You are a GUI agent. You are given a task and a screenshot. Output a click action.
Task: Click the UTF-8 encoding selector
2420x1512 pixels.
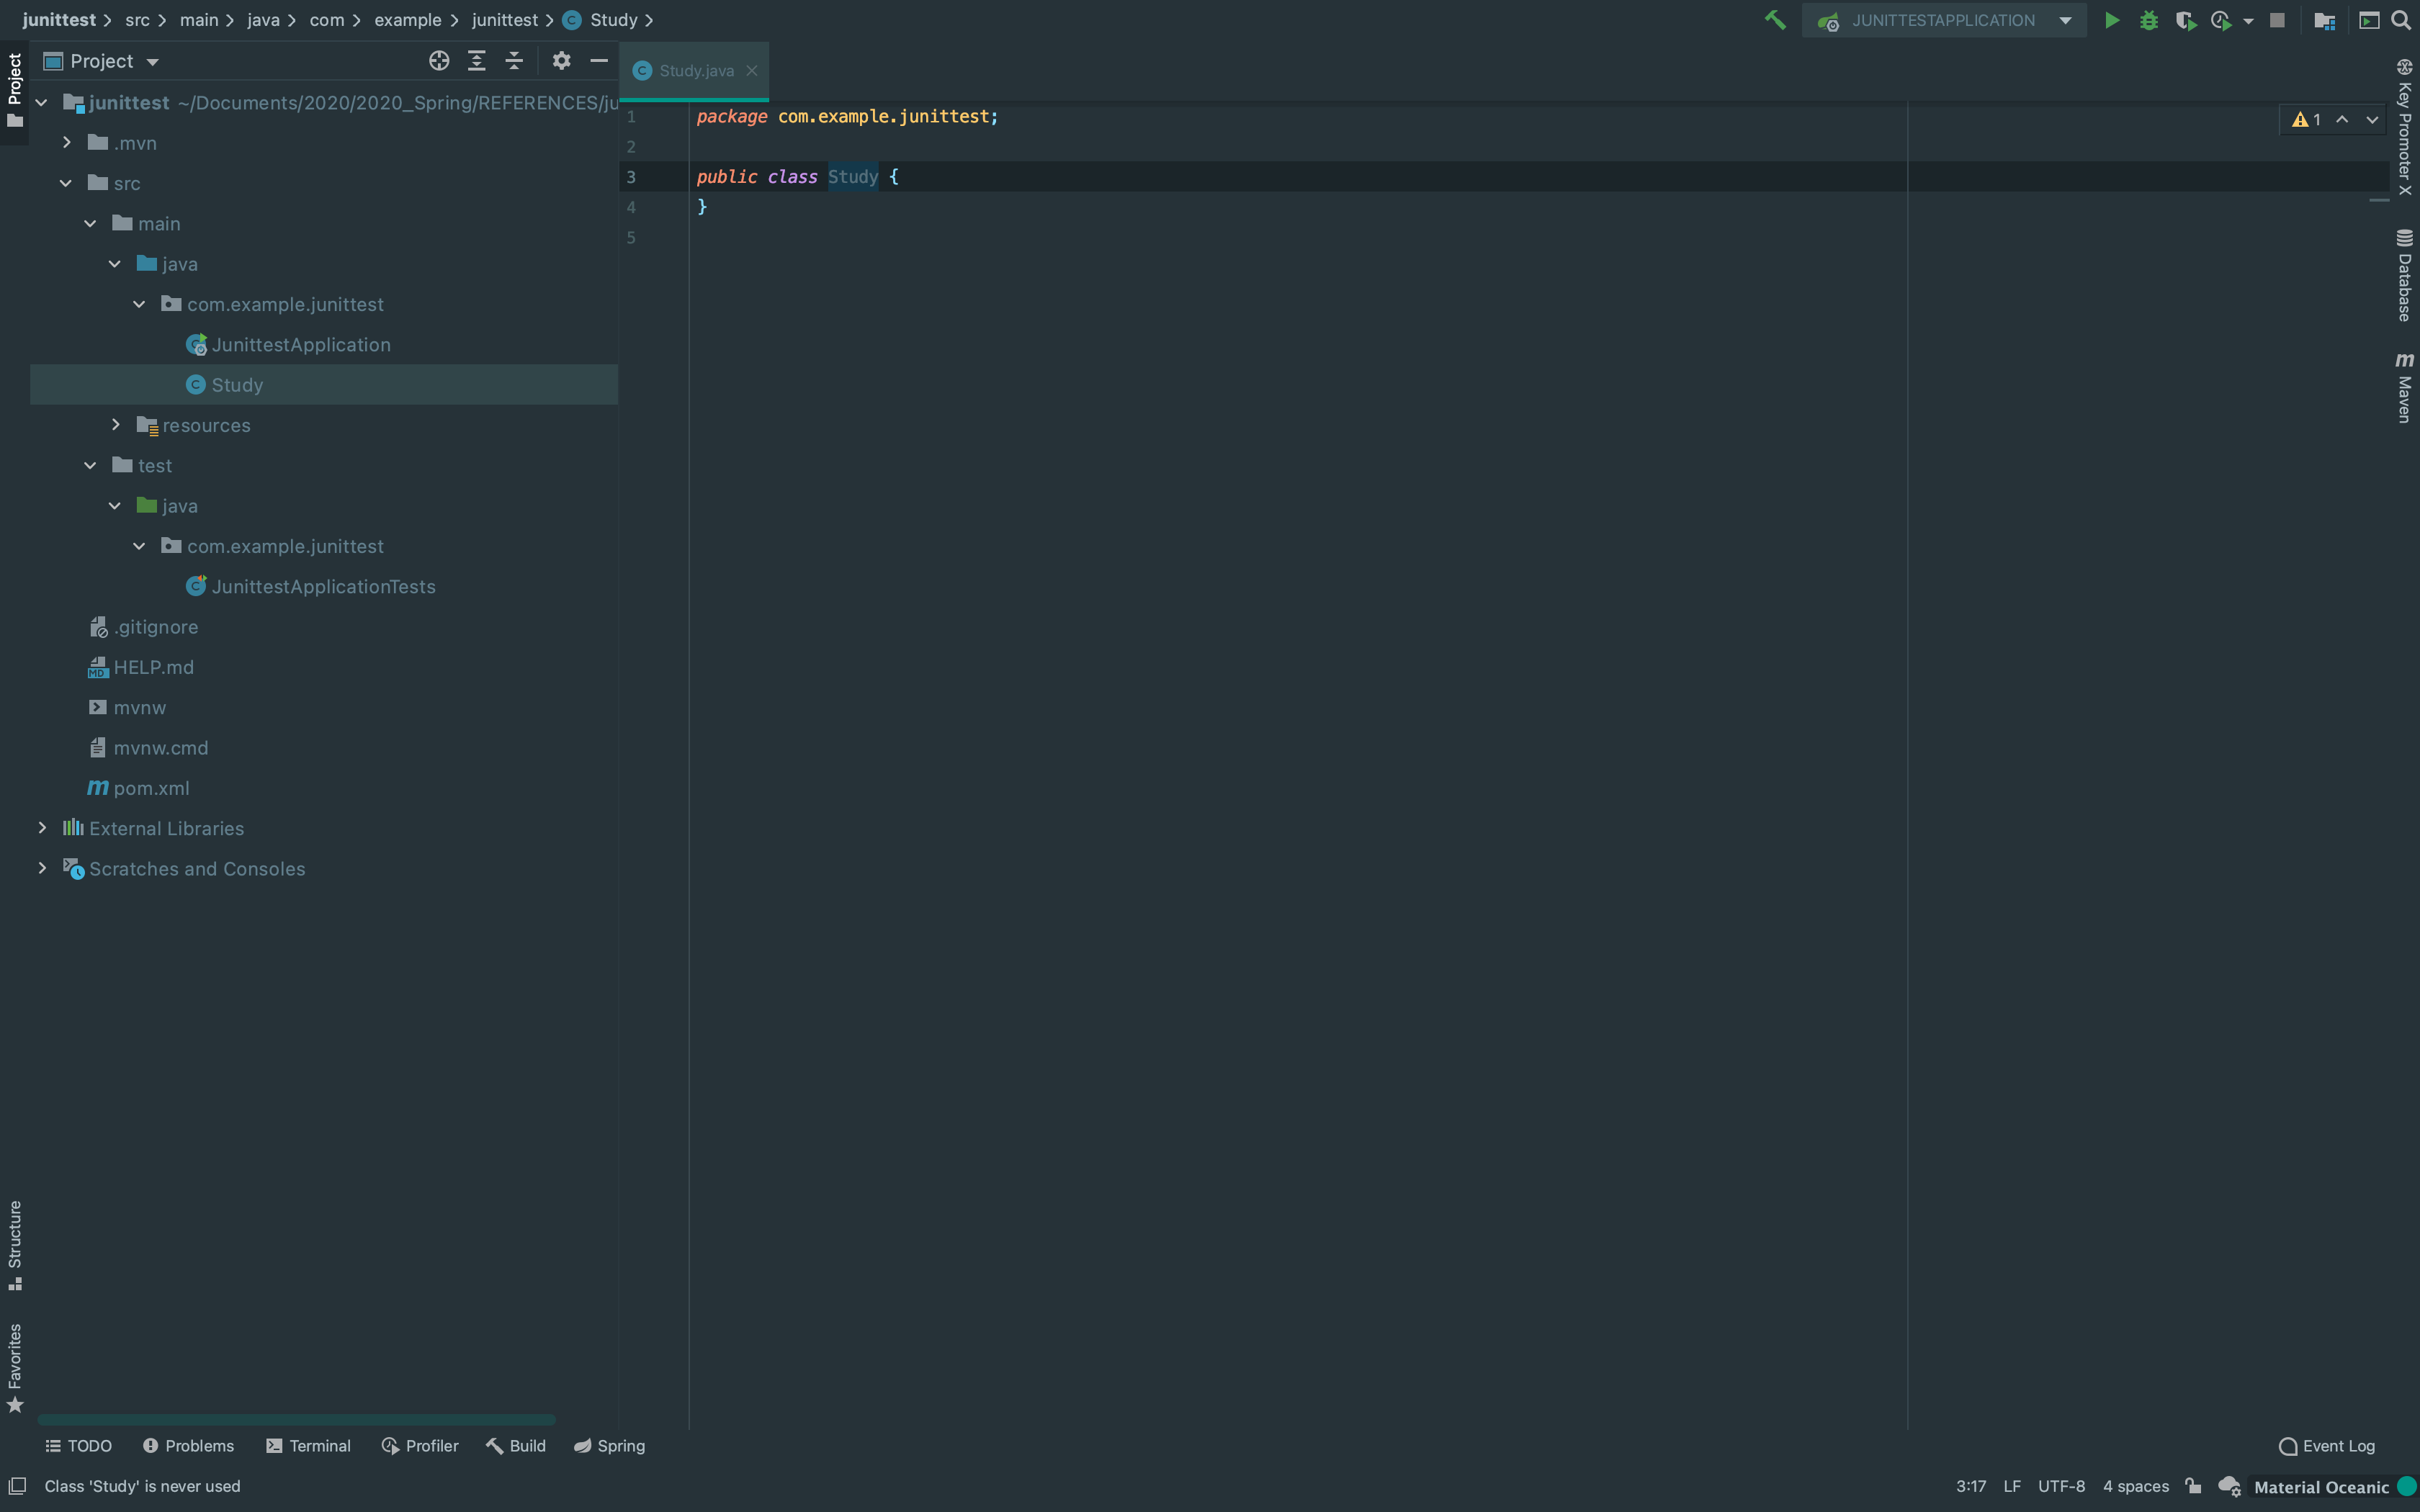[2061, 1486]
